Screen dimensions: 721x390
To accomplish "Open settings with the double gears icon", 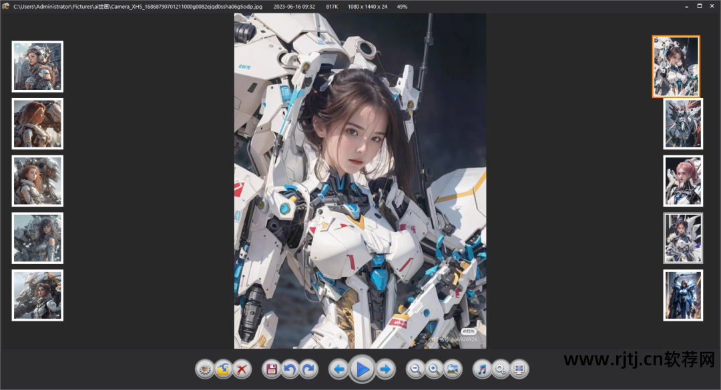I will click(500, 369).
